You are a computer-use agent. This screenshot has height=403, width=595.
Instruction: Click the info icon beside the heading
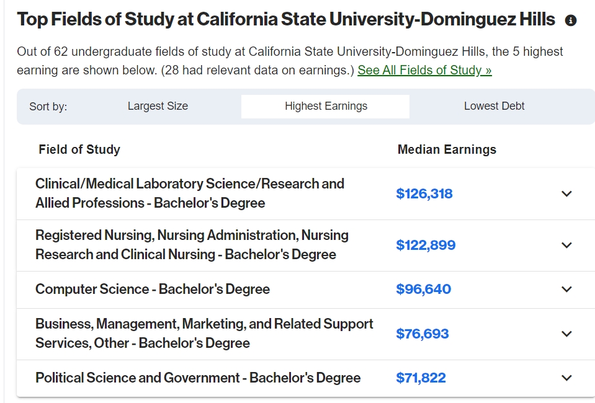[x=570, y=20]
